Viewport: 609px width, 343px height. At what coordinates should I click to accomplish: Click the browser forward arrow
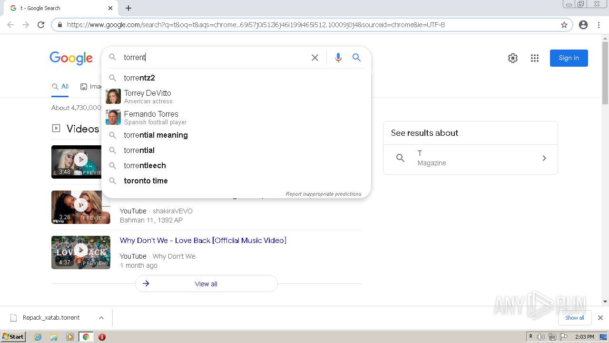[26, 25]
